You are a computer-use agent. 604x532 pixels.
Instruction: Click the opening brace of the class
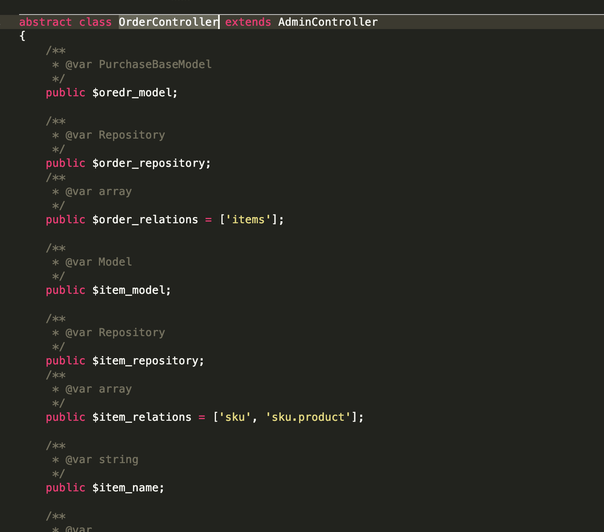point(22,36)
